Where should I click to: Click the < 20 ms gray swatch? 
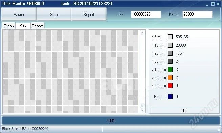coord(170,53)
